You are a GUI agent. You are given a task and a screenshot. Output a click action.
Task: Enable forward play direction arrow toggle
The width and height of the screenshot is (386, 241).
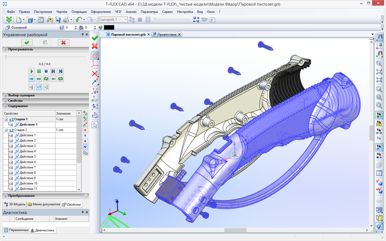click(31, 79)
